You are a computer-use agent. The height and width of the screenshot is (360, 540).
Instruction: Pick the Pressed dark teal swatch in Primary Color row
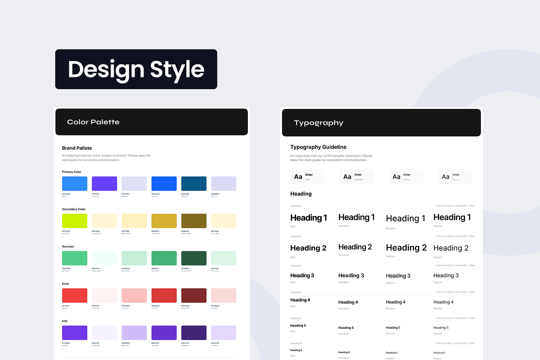(194, 184)
